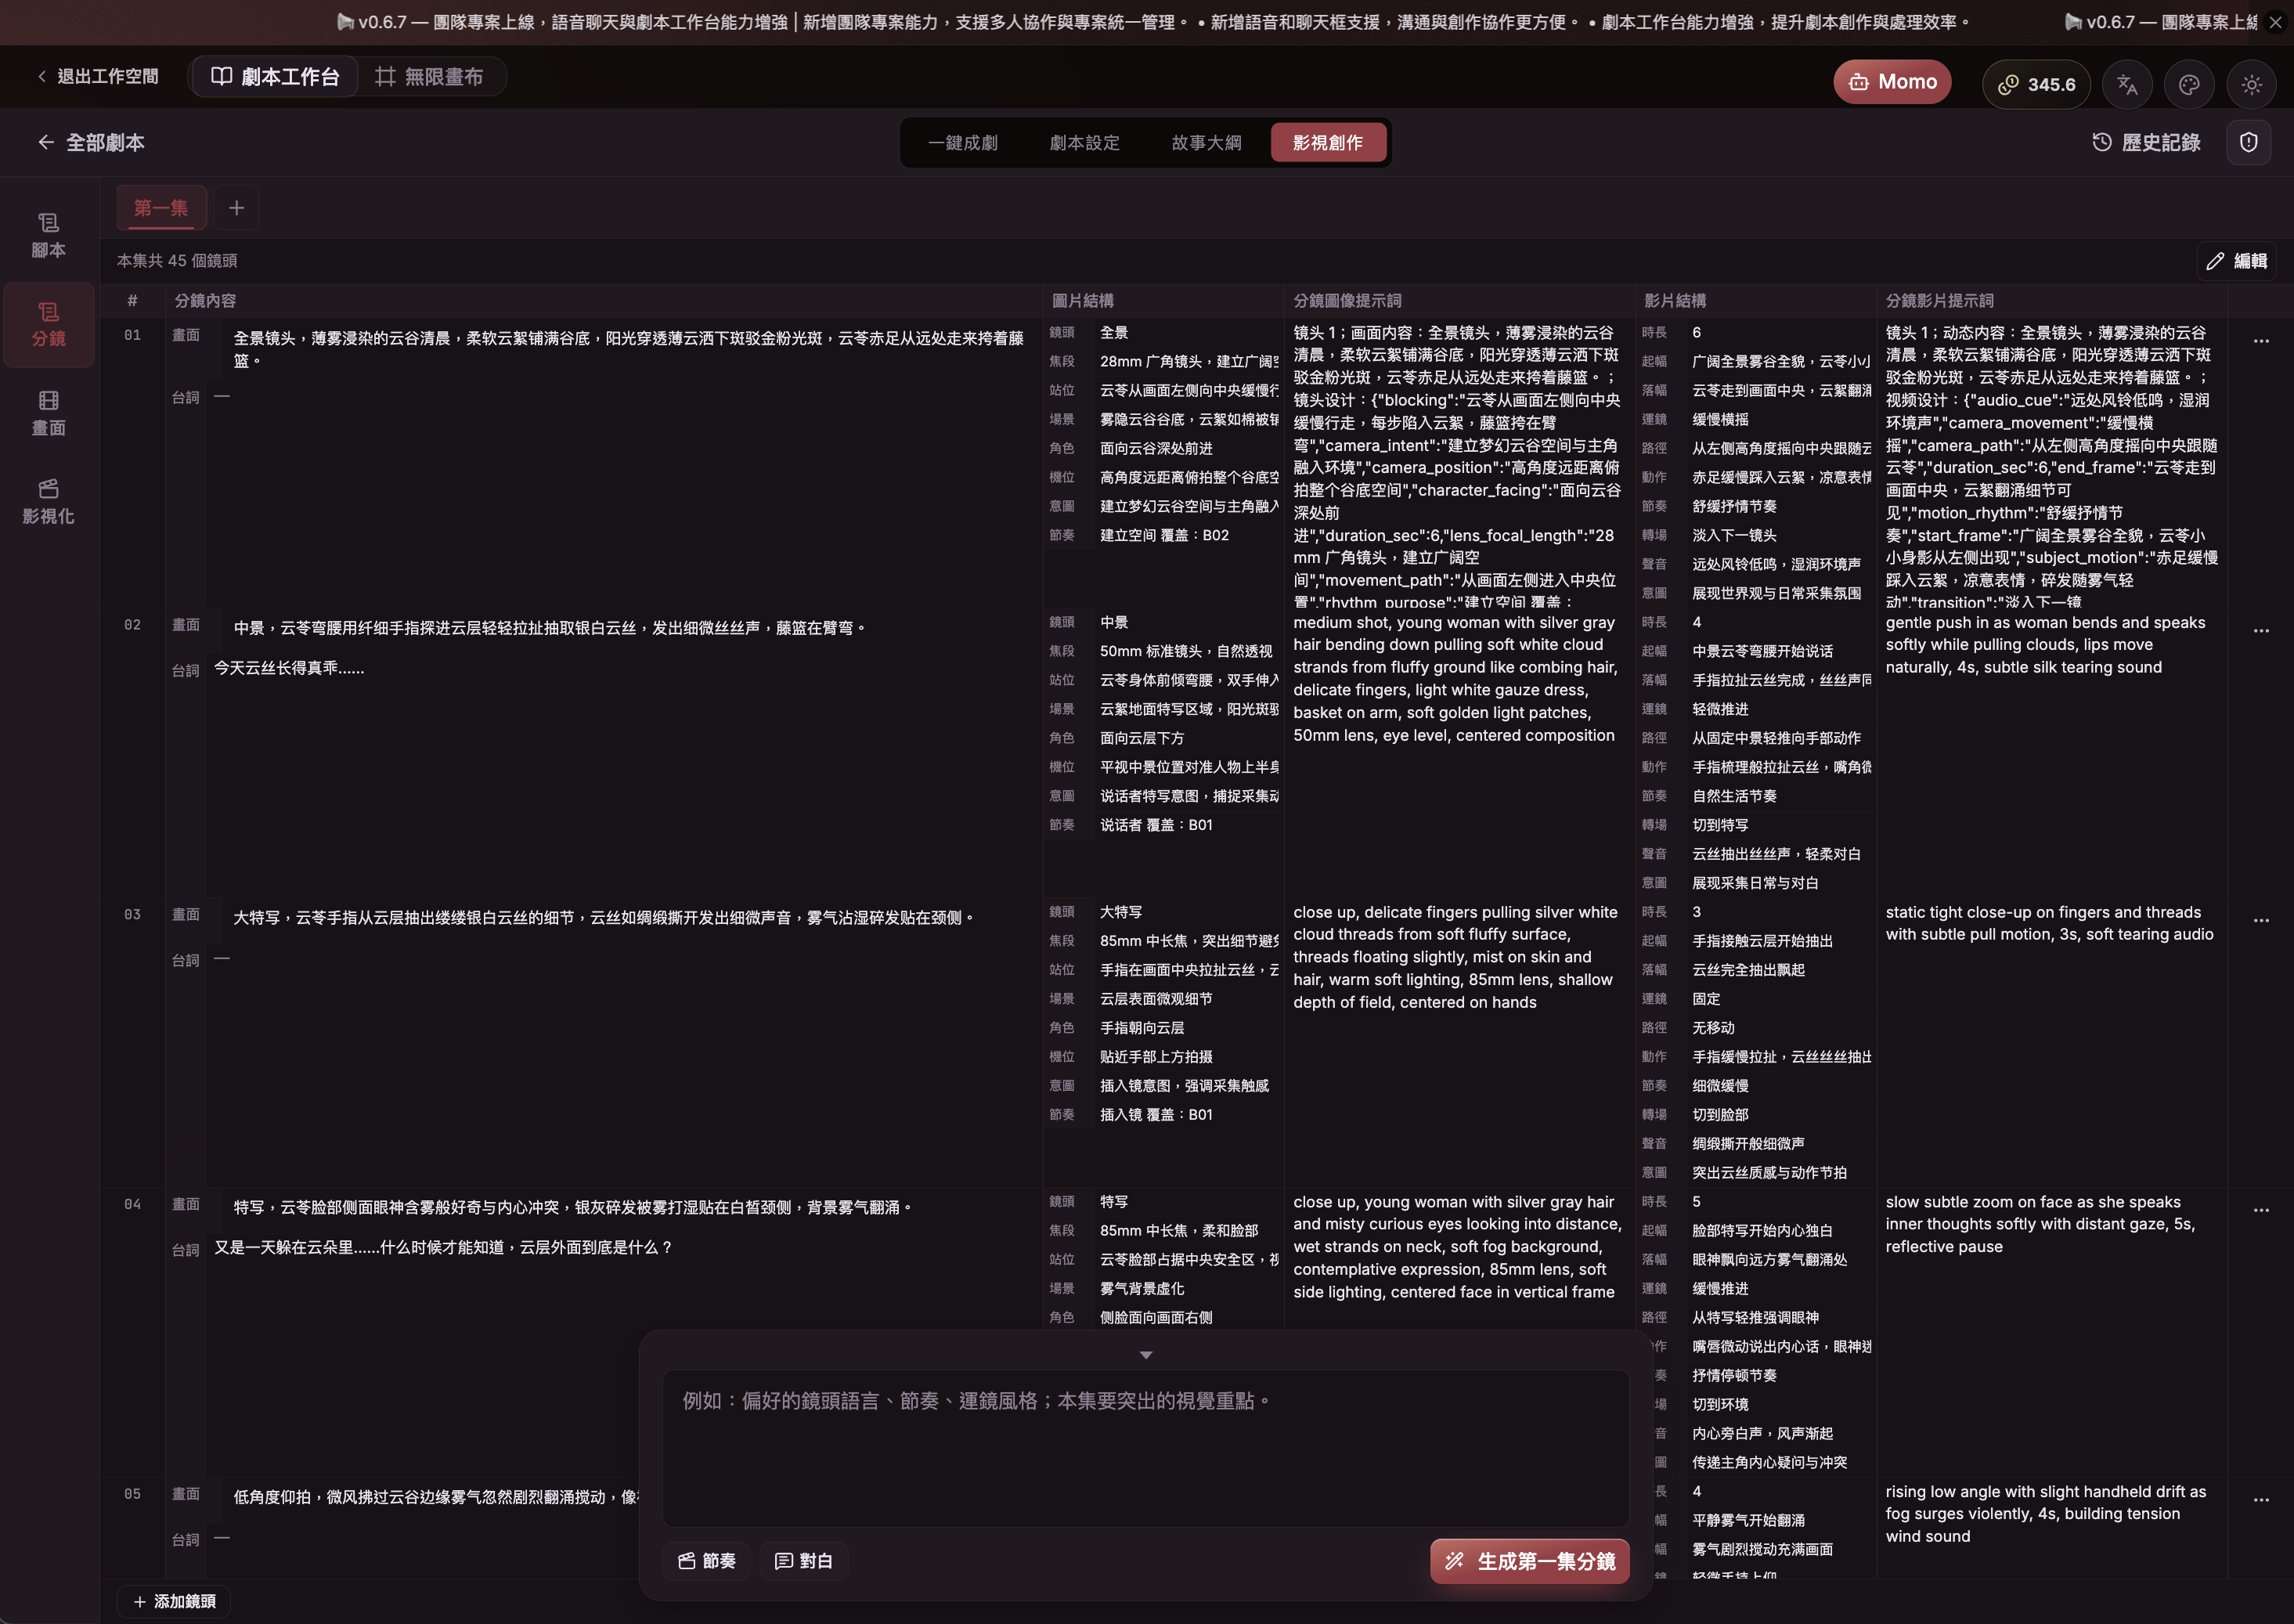Click video prompt 'static tight close-up on fingers'
Viewport: 2294px width, 1624px height.
point(2050,923)
